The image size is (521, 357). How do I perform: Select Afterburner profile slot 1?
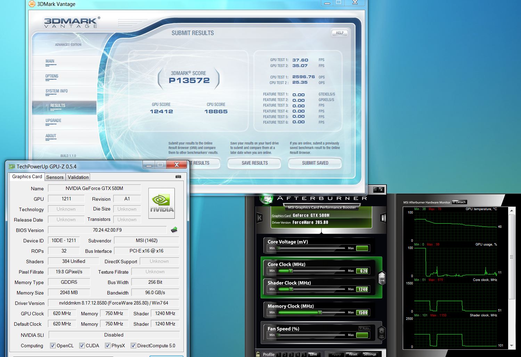point(279,355)
